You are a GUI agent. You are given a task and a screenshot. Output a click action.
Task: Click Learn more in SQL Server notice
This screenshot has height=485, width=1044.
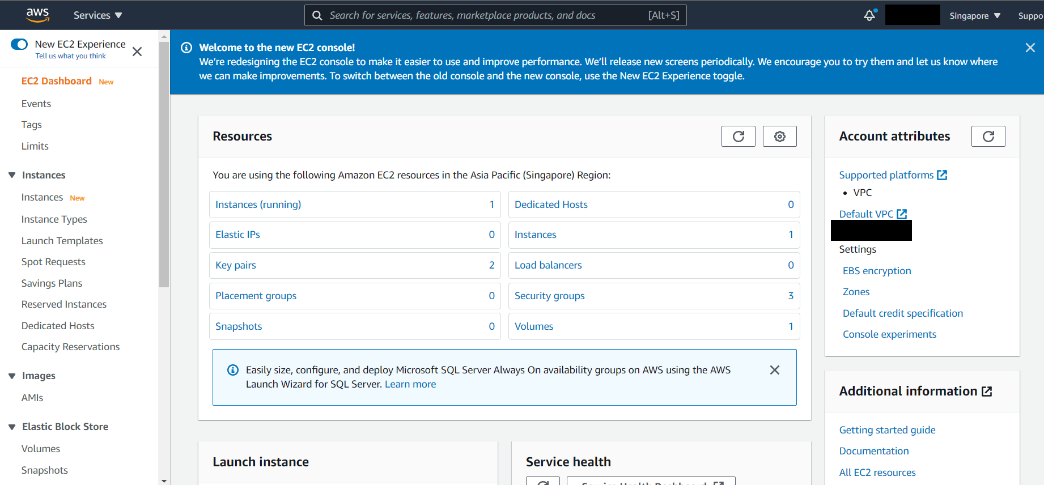click(x=410, y=384)
